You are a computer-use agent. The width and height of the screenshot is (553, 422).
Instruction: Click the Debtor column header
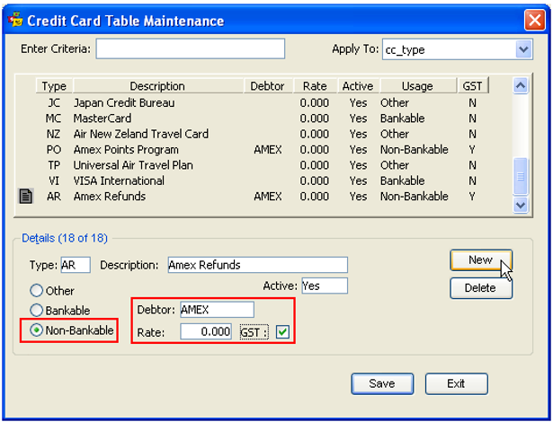268,86
